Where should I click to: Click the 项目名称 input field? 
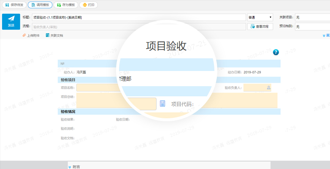tap(97, 87)
